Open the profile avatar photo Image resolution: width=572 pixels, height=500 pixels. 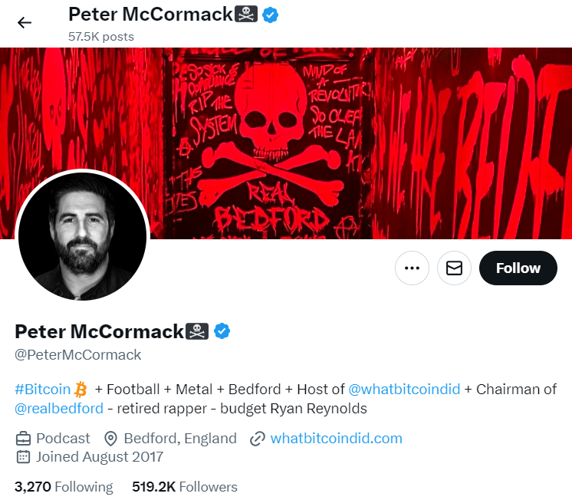tap(83, 236)
